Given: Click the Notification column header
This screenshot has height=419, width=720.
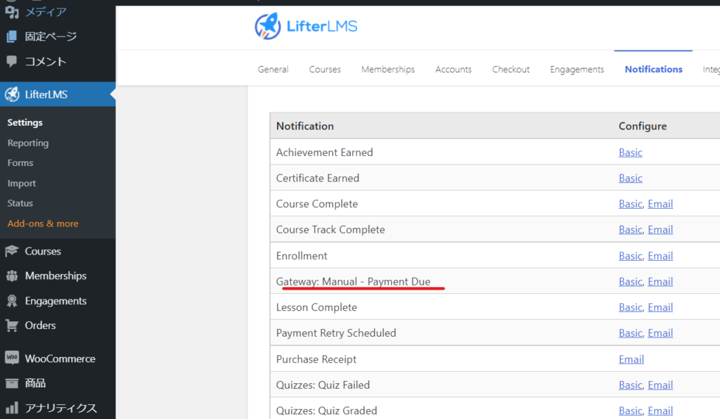Looking at the screenshot, I should [x=305, y=126].
